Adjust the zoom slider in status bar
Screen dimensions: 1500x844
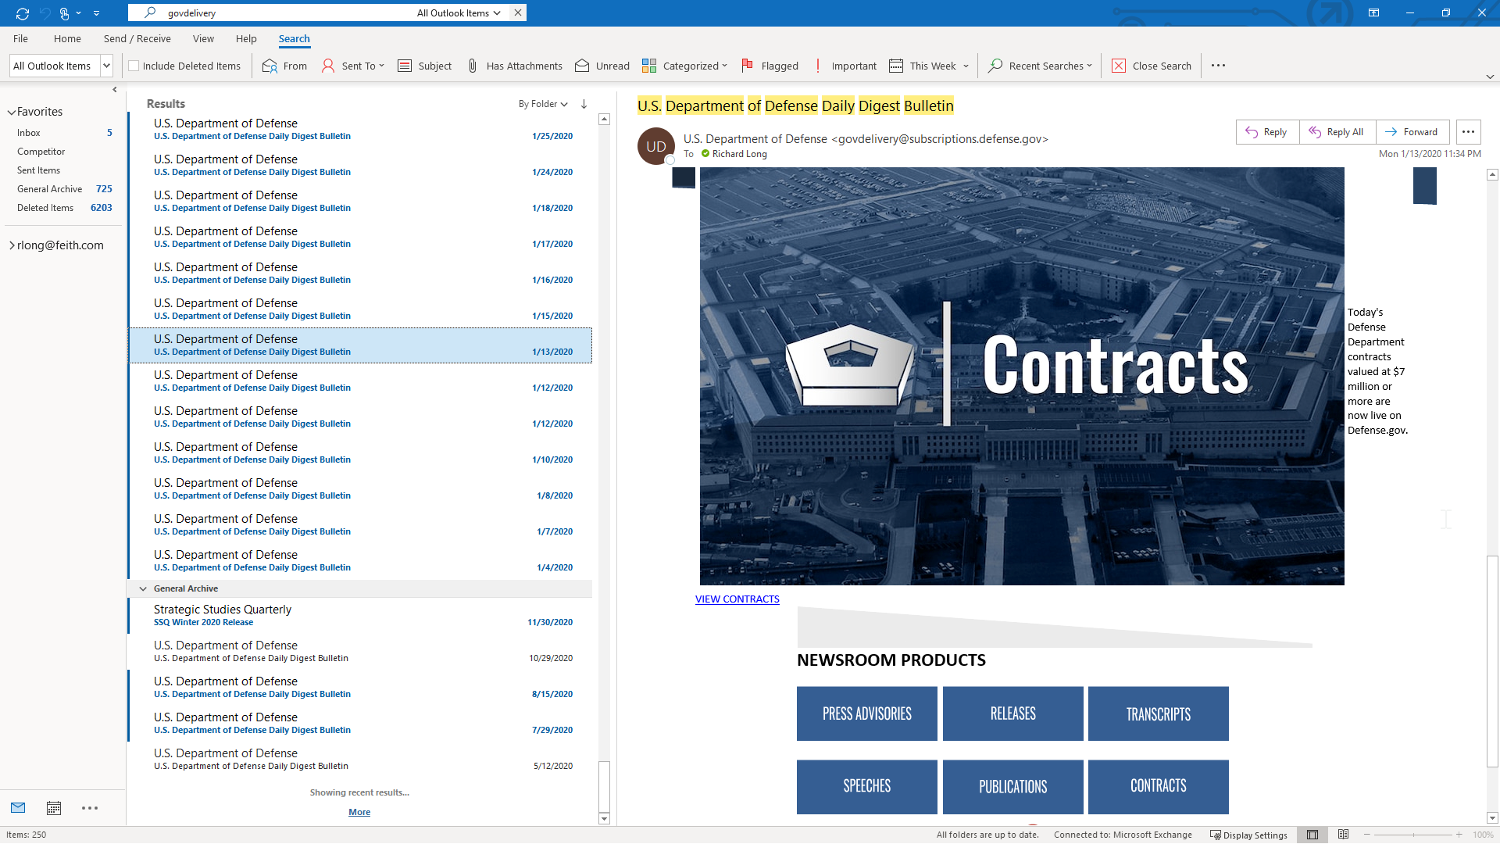pyautogui.click(x=1413, y=835)
